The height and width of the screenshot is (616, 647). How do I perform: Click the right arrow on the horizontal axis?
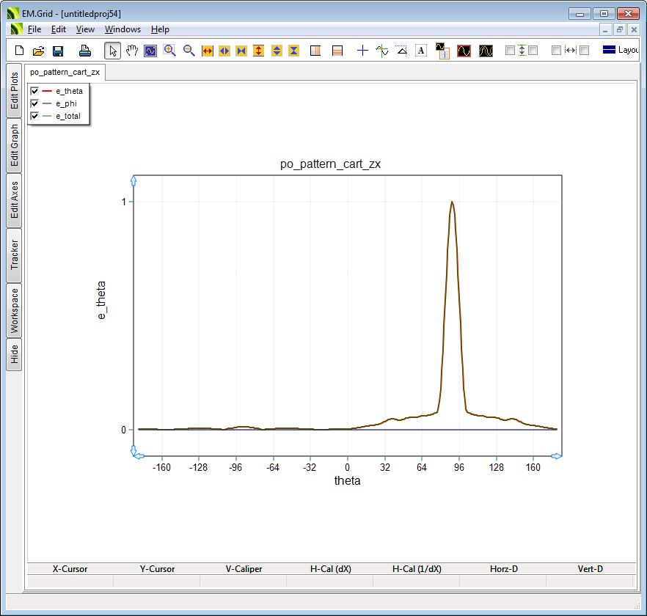tap(557, 456)
